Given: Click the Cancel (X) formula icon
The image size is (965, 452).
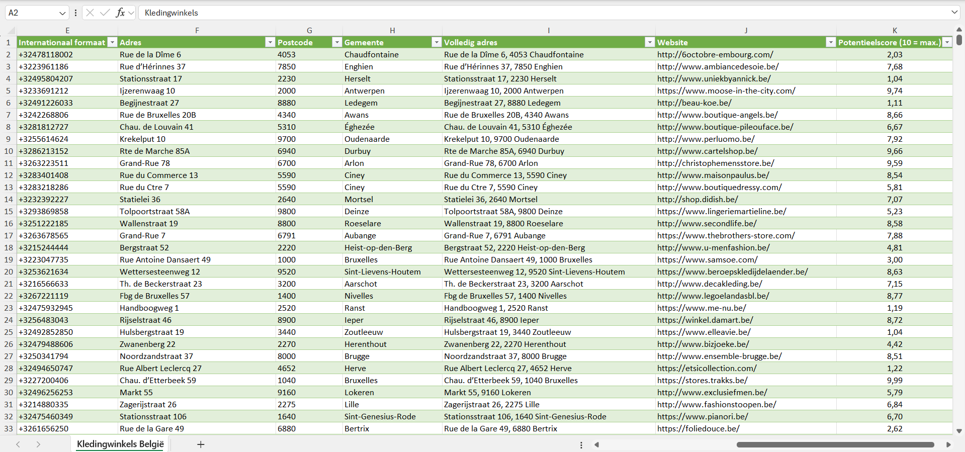Looking at the screenshot, I should 90,13.
